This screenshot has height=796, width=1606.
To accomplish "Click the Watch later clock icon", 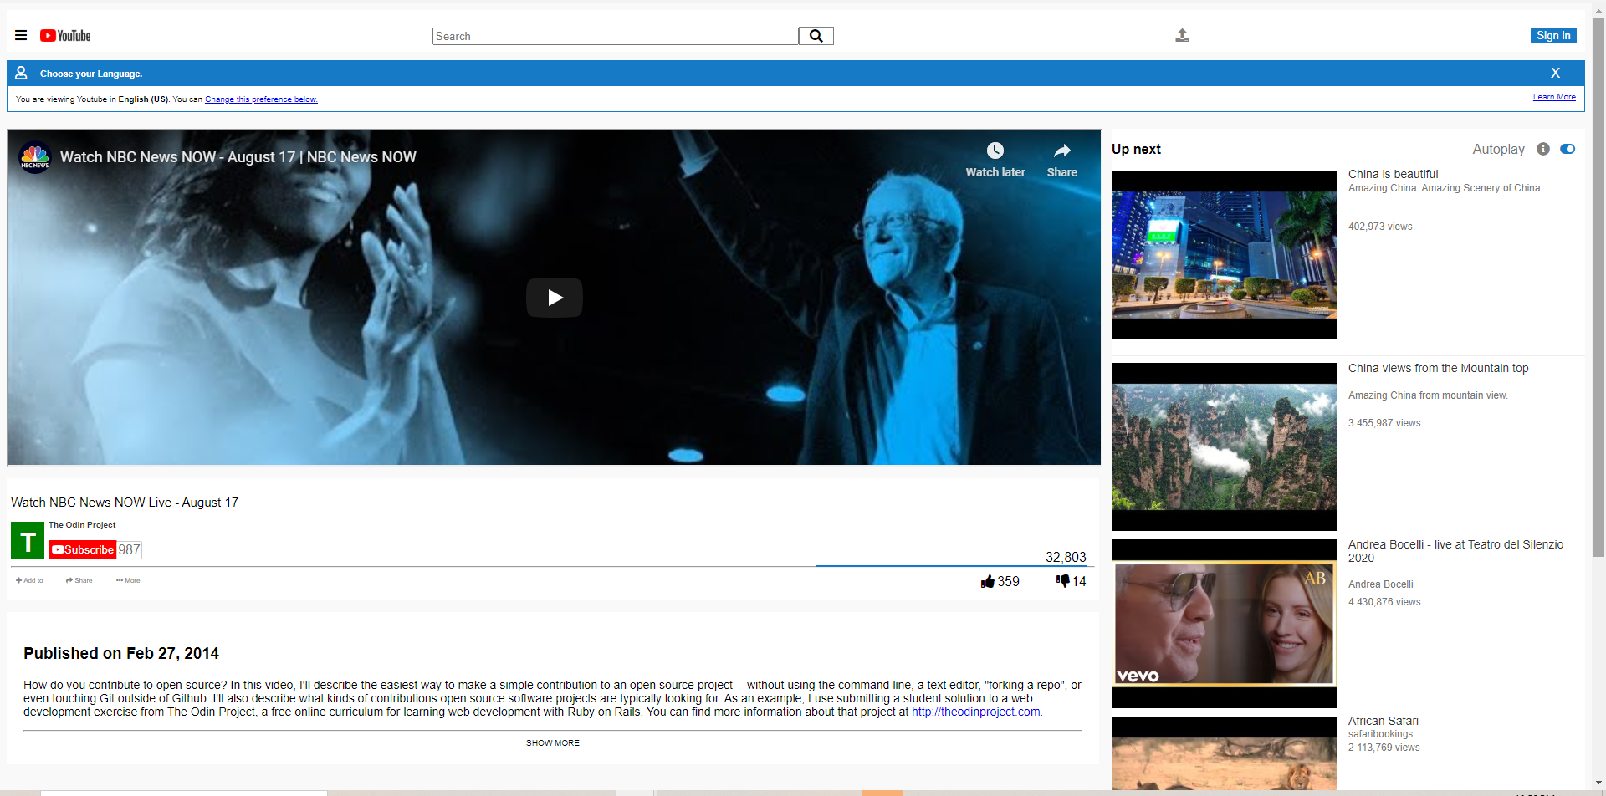I will (x=995, y=151).
